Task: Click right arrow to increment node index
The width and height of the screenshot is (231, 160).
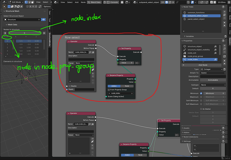Action: (x=44, y=33)
